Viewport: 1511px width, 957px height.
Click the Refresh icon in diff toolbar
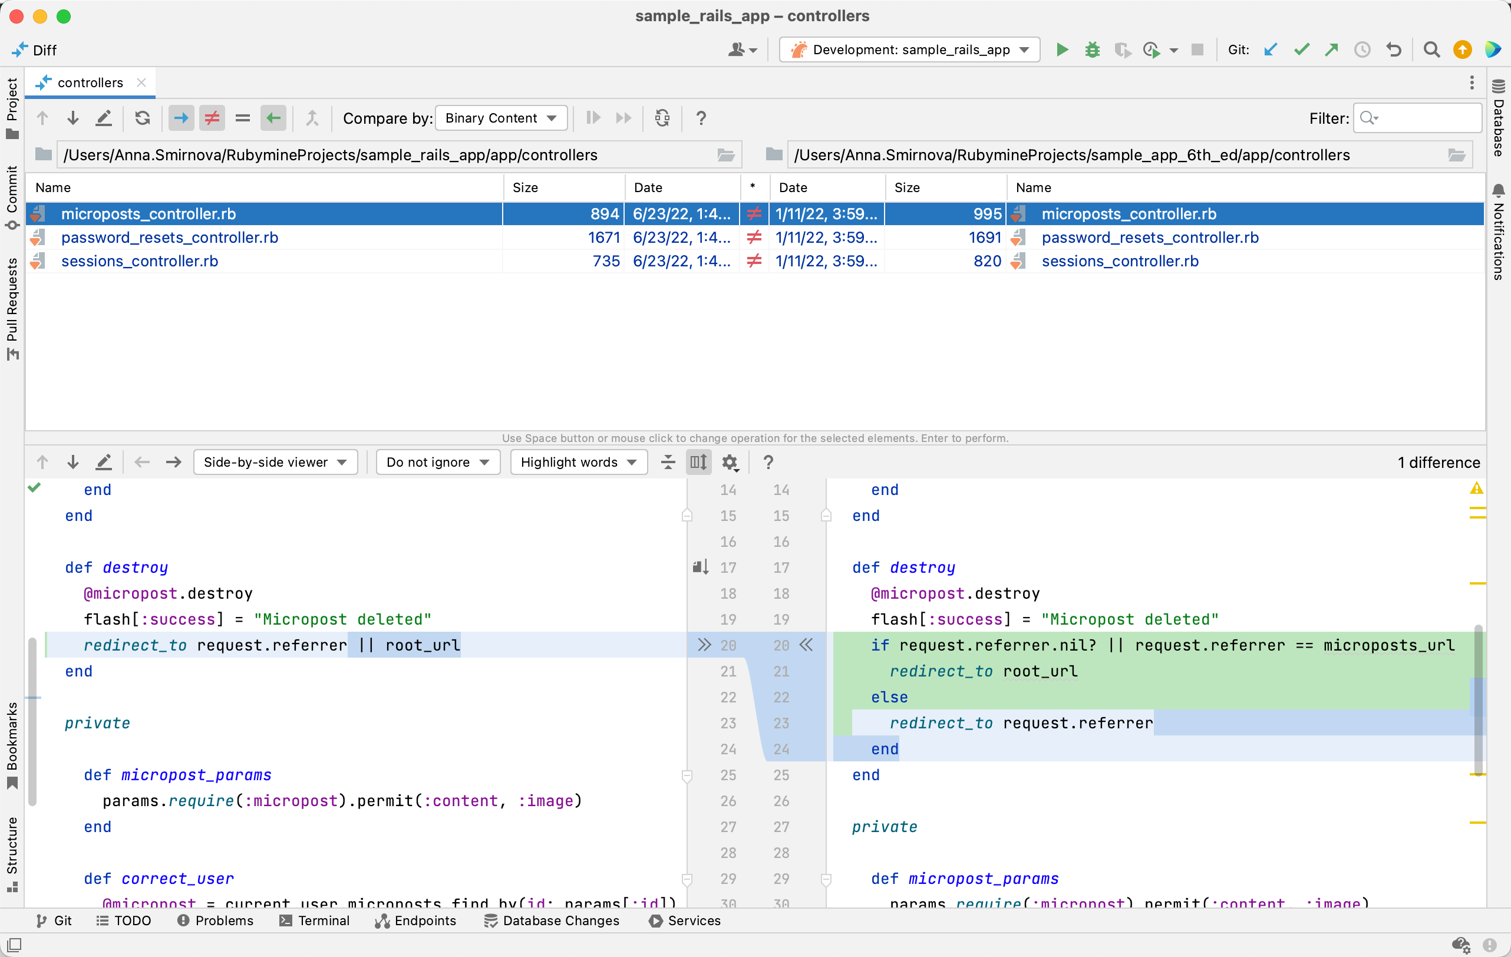(x=143, y=118)
